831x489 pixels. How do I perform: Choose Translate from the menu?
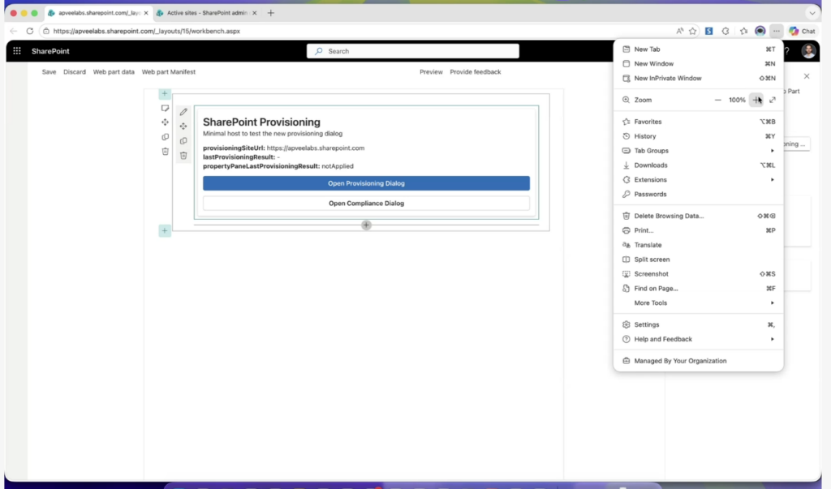(x=698, y=245)
